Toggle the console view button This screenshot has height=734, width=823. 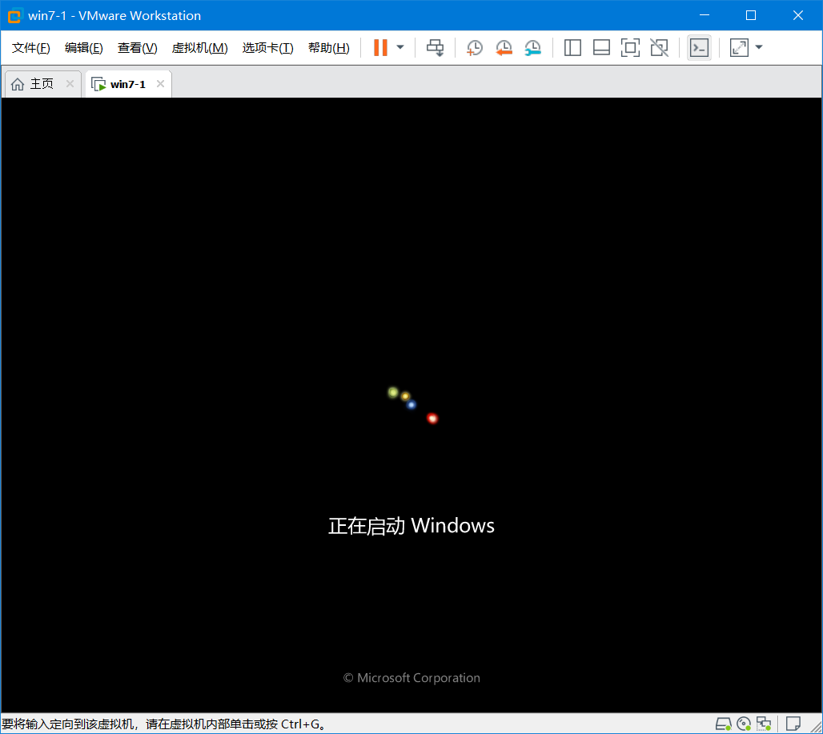pos(699,48)
